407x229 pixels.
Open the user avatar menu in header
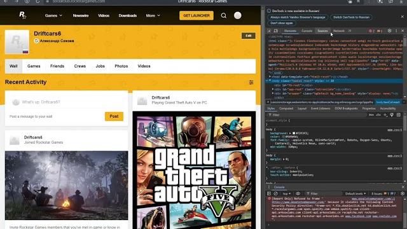pyautogui.click(x=237, y=15)
